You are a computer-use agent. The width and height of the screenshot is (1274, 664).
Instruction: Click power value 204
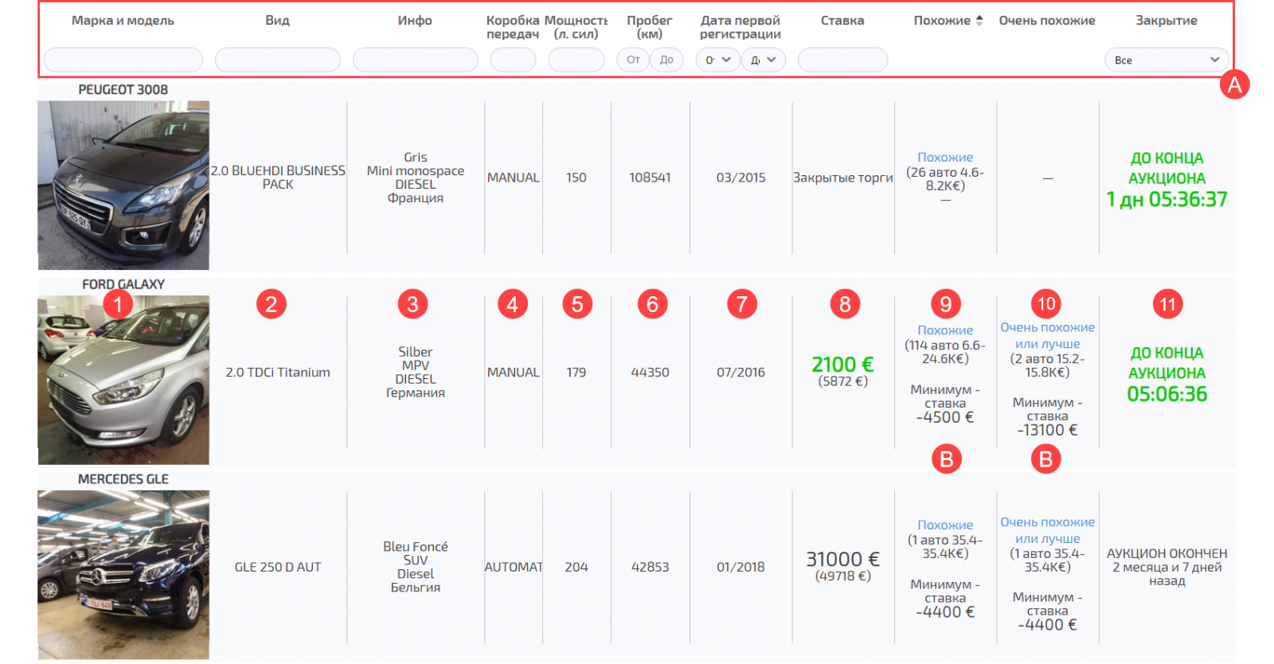point(576,567)
